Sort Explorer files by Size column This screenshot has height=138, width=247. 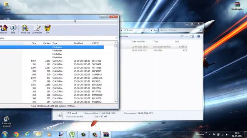177,41
